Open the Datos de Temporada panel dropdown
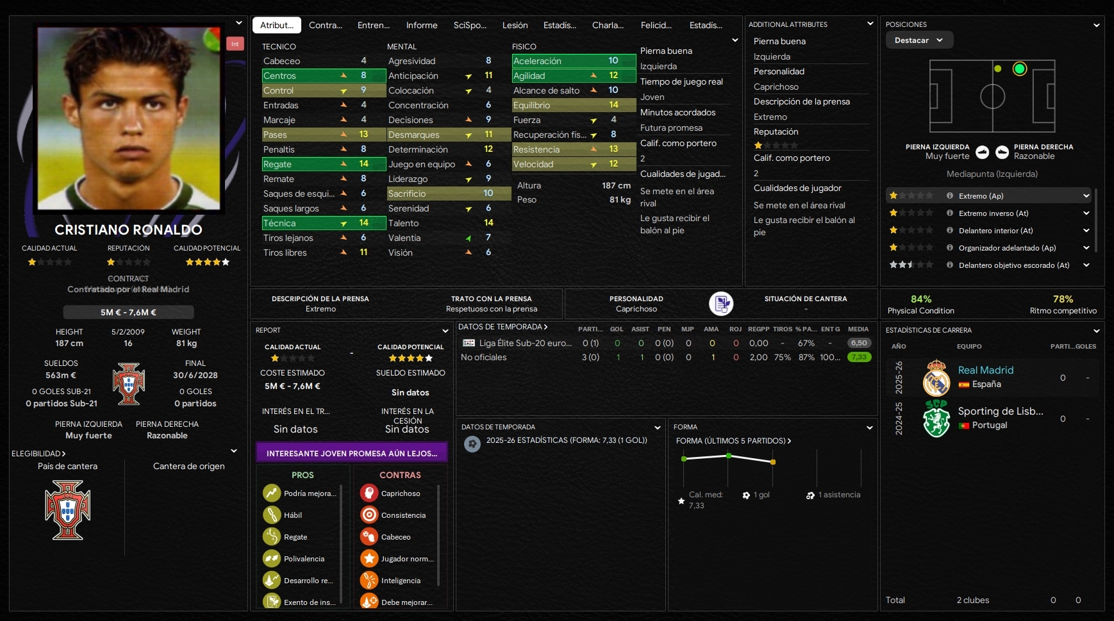 coord(658,427)
